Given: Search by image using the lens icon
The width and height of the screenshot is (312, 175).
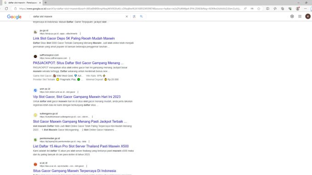Looking at the screenshot, I should coord(134,17).
